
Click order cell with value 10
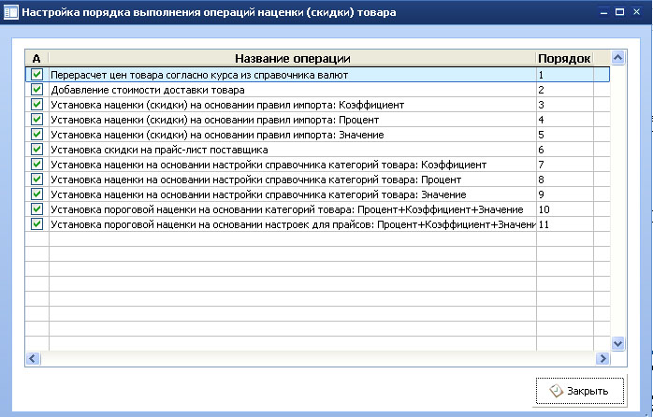click(565, 209)
